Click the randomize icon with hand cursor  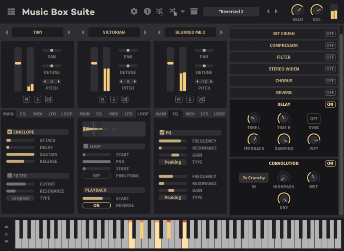pos(160,11)
